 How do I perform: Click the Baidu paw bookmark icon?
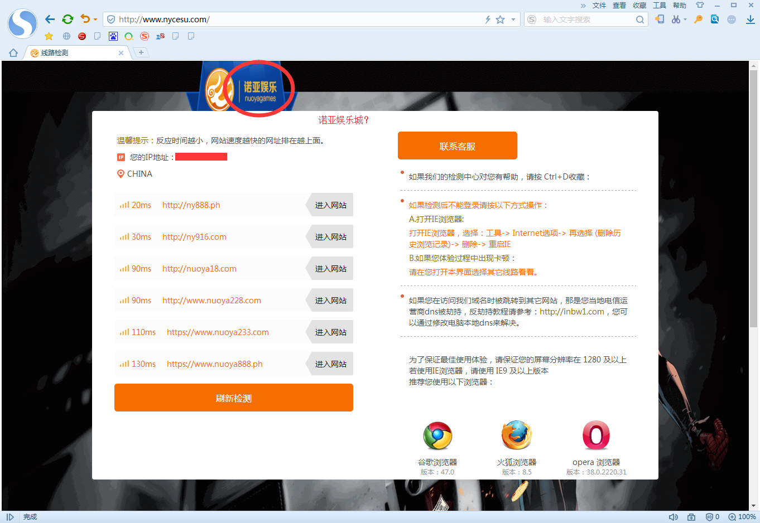113,36
